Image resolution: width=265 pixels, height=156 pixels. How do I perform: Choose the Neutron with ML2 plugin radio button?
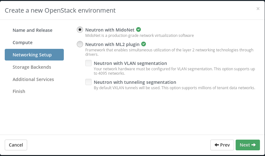pos(80,44)
